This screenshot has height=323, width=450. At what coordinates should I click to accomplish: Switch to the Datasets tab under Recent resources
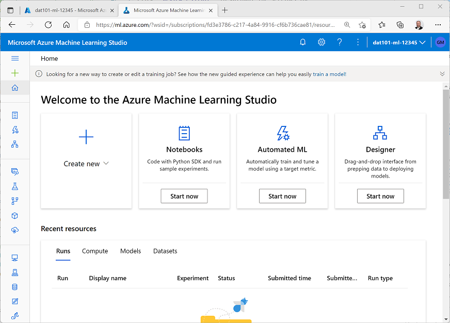tap(165, 251)
